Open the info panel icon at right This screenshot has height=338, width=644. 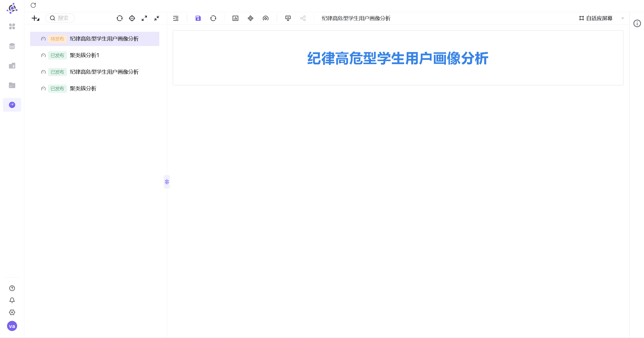tap(637, 23)
